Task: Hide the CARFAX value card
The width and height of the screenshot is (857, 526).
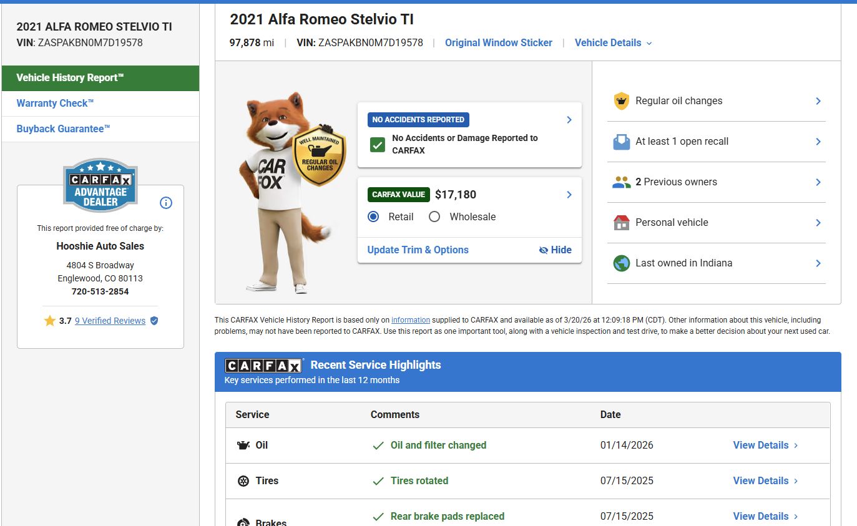Action: coord(555,250)
